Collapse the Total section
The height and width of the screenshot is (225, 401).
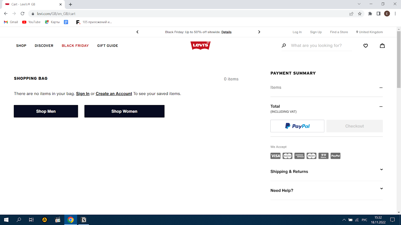pos(381,106)
